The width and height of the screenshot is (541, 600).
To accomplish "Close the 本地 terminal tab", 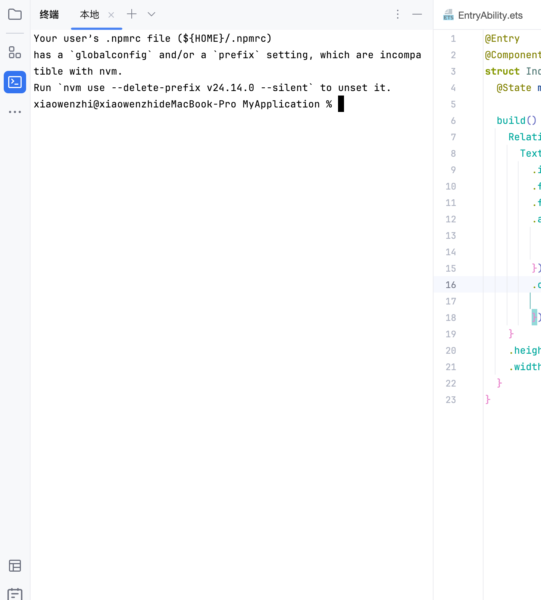I will 111,15.
